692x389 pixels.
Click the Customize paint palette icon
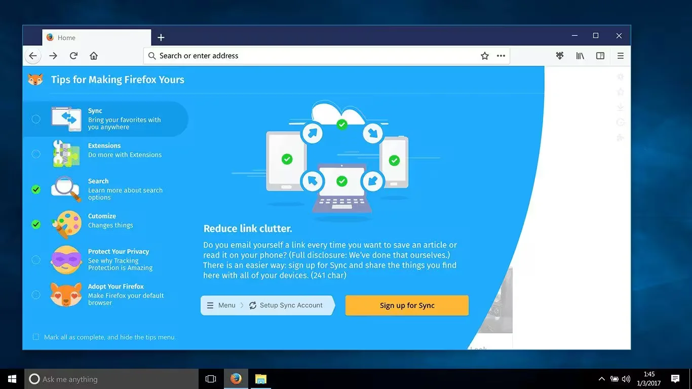(66, 224)
